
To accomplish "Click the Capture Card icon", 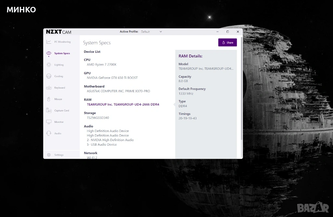I will click(x=49, y=110).
